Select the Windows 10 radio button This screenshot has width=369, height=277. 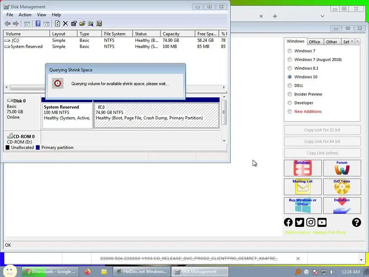click(290, 77)
